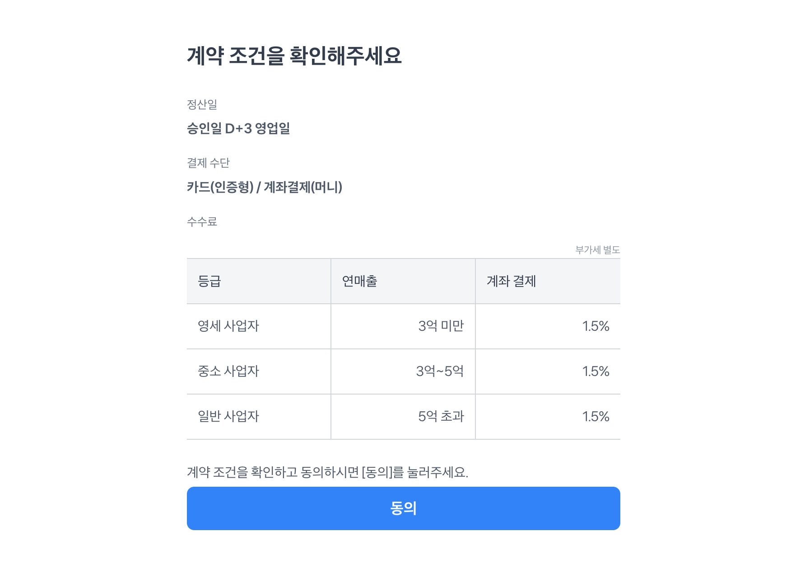
Task: Click the 계약 조건을 확인해주세요 heading
Action: (x=294, y=56)
